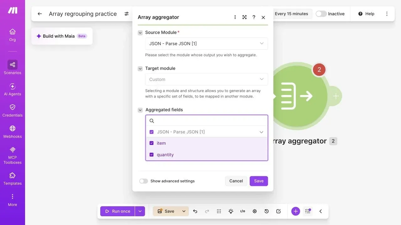Open scenario settings gear in bottom toolbar
Image resolution: width=401 pixels, height=225 pixels.
point(255,211)
